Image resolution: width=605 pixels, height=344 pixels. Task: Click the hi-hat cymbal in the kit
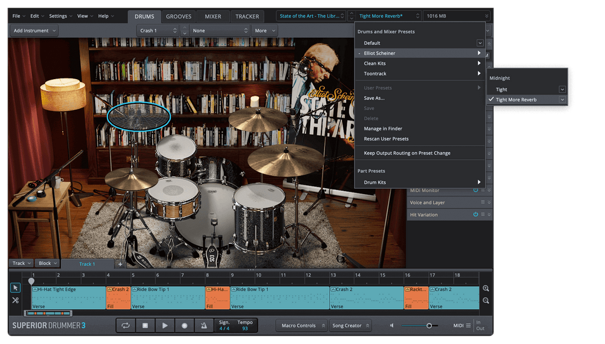tap(131, 179)
